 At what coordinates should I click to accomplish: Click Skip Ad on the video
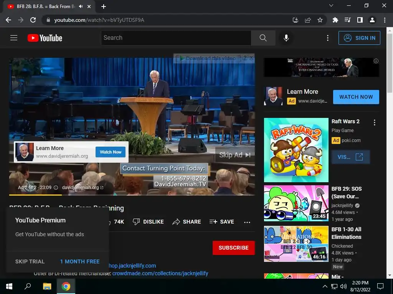[x=234, y=155]
